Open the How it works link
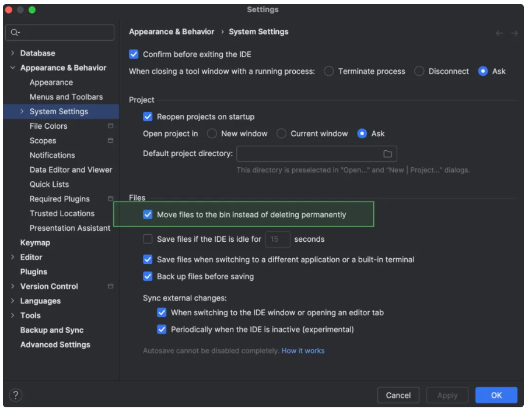 pos(303,351)
